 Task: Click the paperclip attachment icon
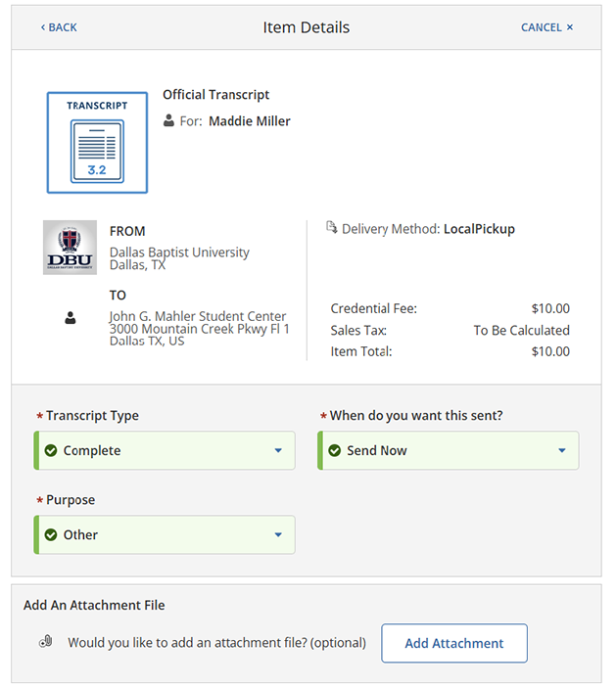pyautogui.click(x=45, y=642)
